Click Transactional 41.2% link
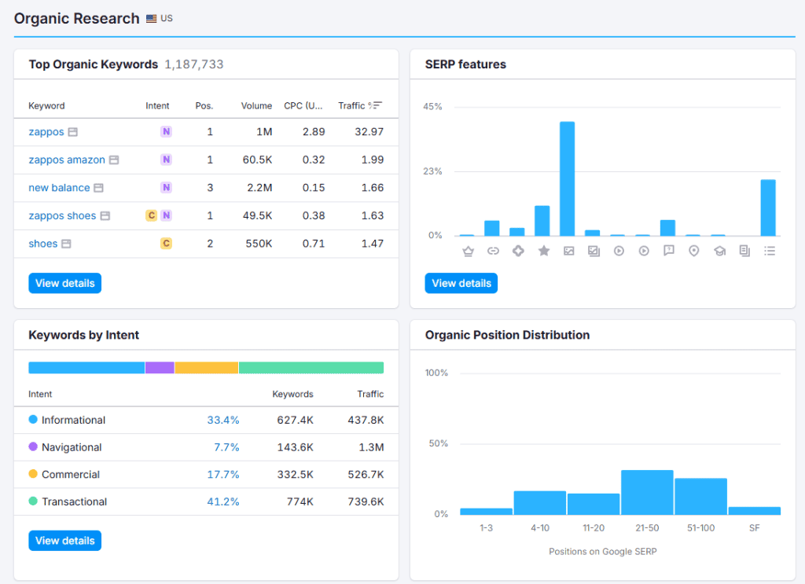The image size is (805, 584). coord(223,501)
